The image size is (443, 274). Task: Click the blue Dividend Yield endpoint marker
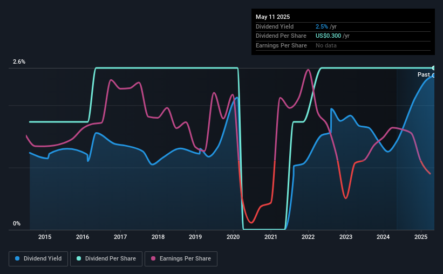[x=433, y=76]
